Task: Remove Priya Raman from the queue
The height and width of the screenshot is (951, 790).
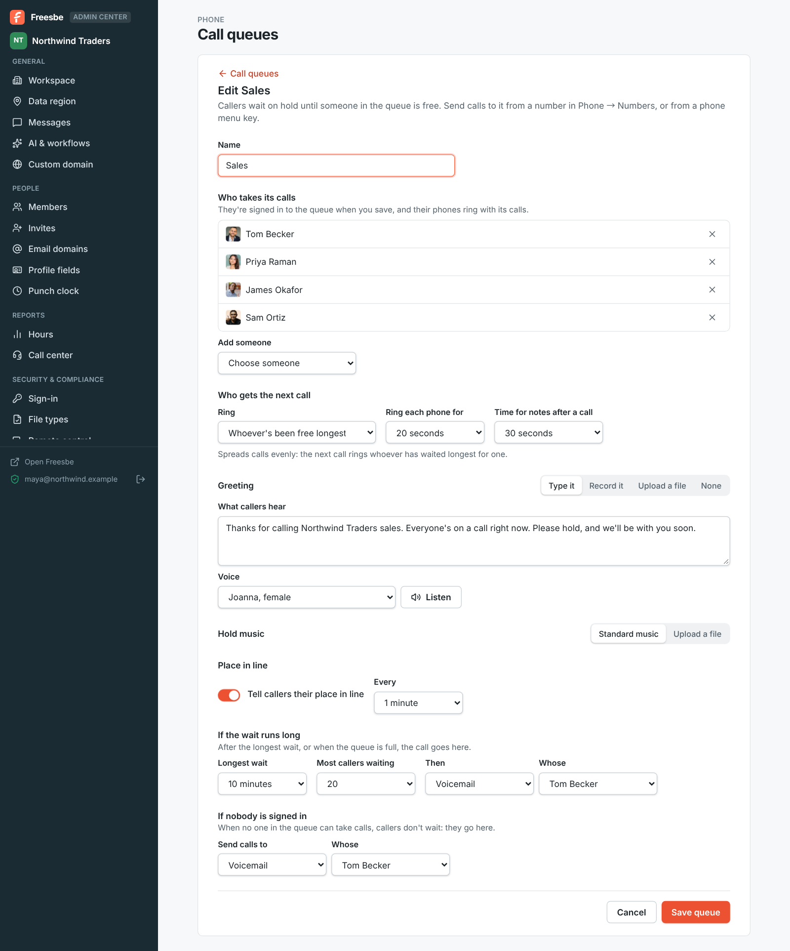Action: (x=712, y=262)
